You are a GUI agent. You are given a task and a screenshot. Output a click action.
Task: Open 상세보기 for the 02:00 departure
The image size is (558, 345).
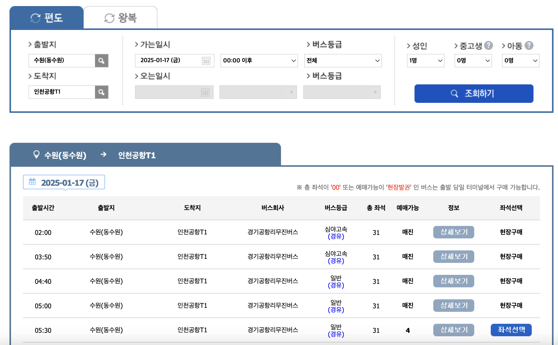[453, 232]
